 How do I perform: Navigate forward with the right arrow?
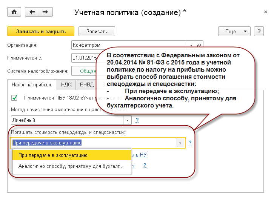tap(46, 12)
